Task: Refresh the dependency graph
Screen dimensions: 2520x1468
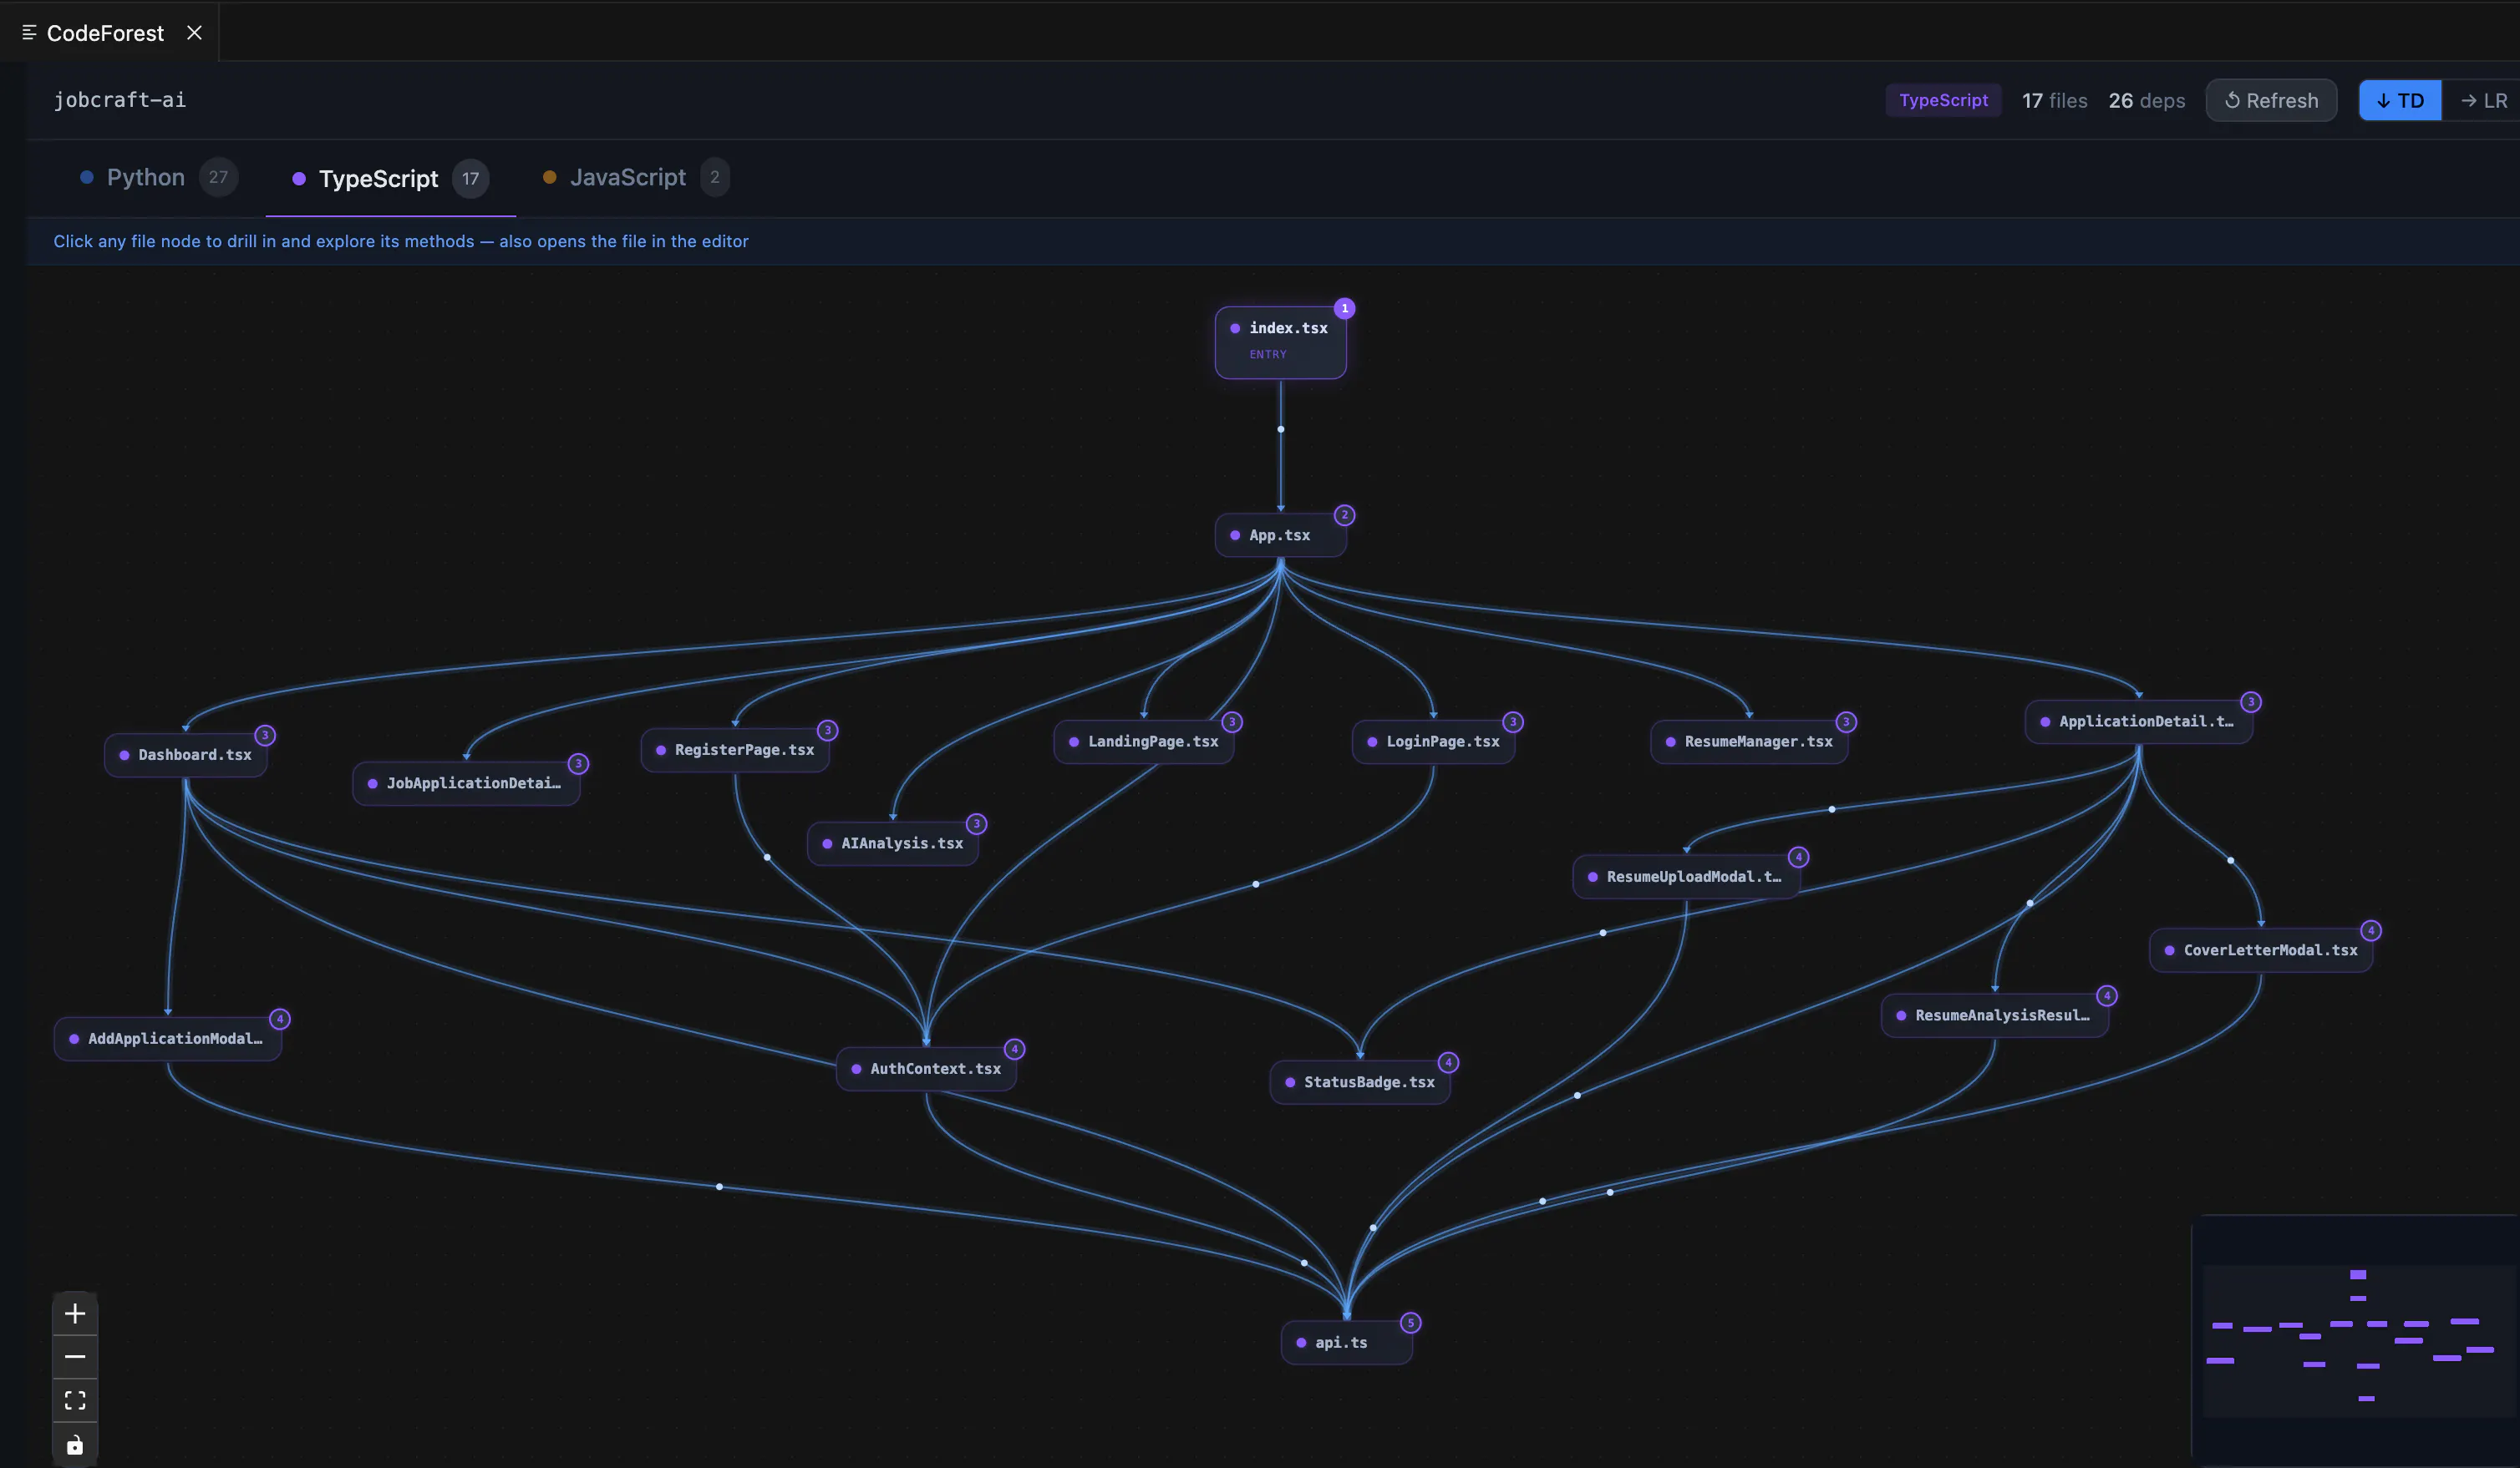Action: [2271, 101]
